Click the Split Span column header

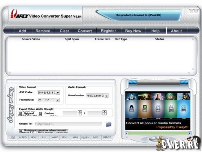pos(72,39)
